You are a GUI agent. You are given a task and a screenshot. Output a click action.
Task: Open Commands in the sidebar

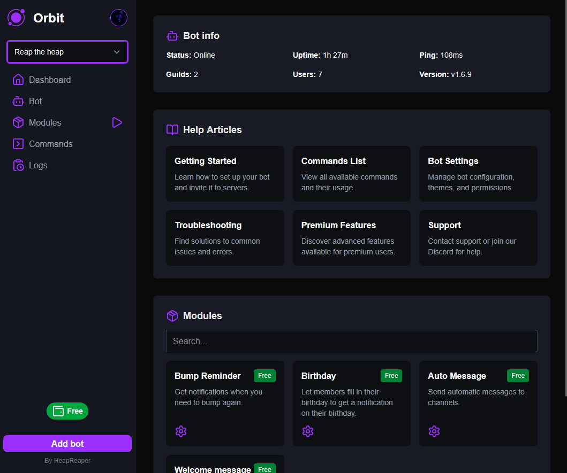tap(50, 144)
